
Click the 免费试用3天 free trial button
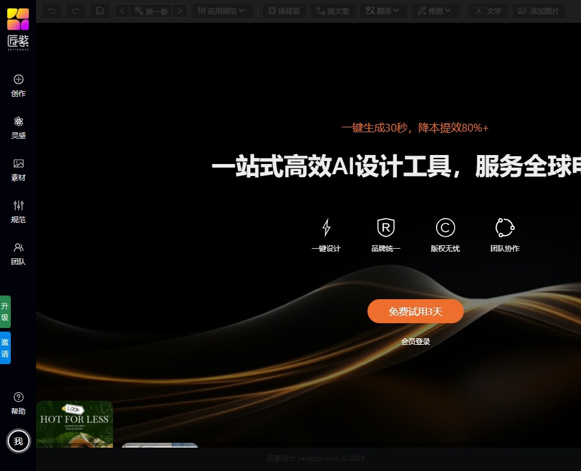pyautogui.click(x=416, y=311)
